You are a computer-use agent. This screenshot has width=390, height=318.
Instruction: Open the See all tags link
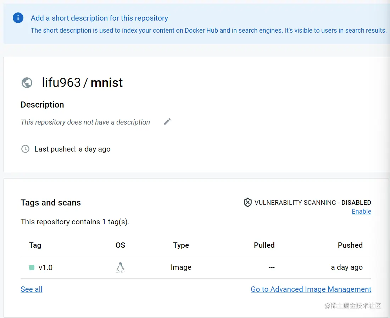pos(32,289)
